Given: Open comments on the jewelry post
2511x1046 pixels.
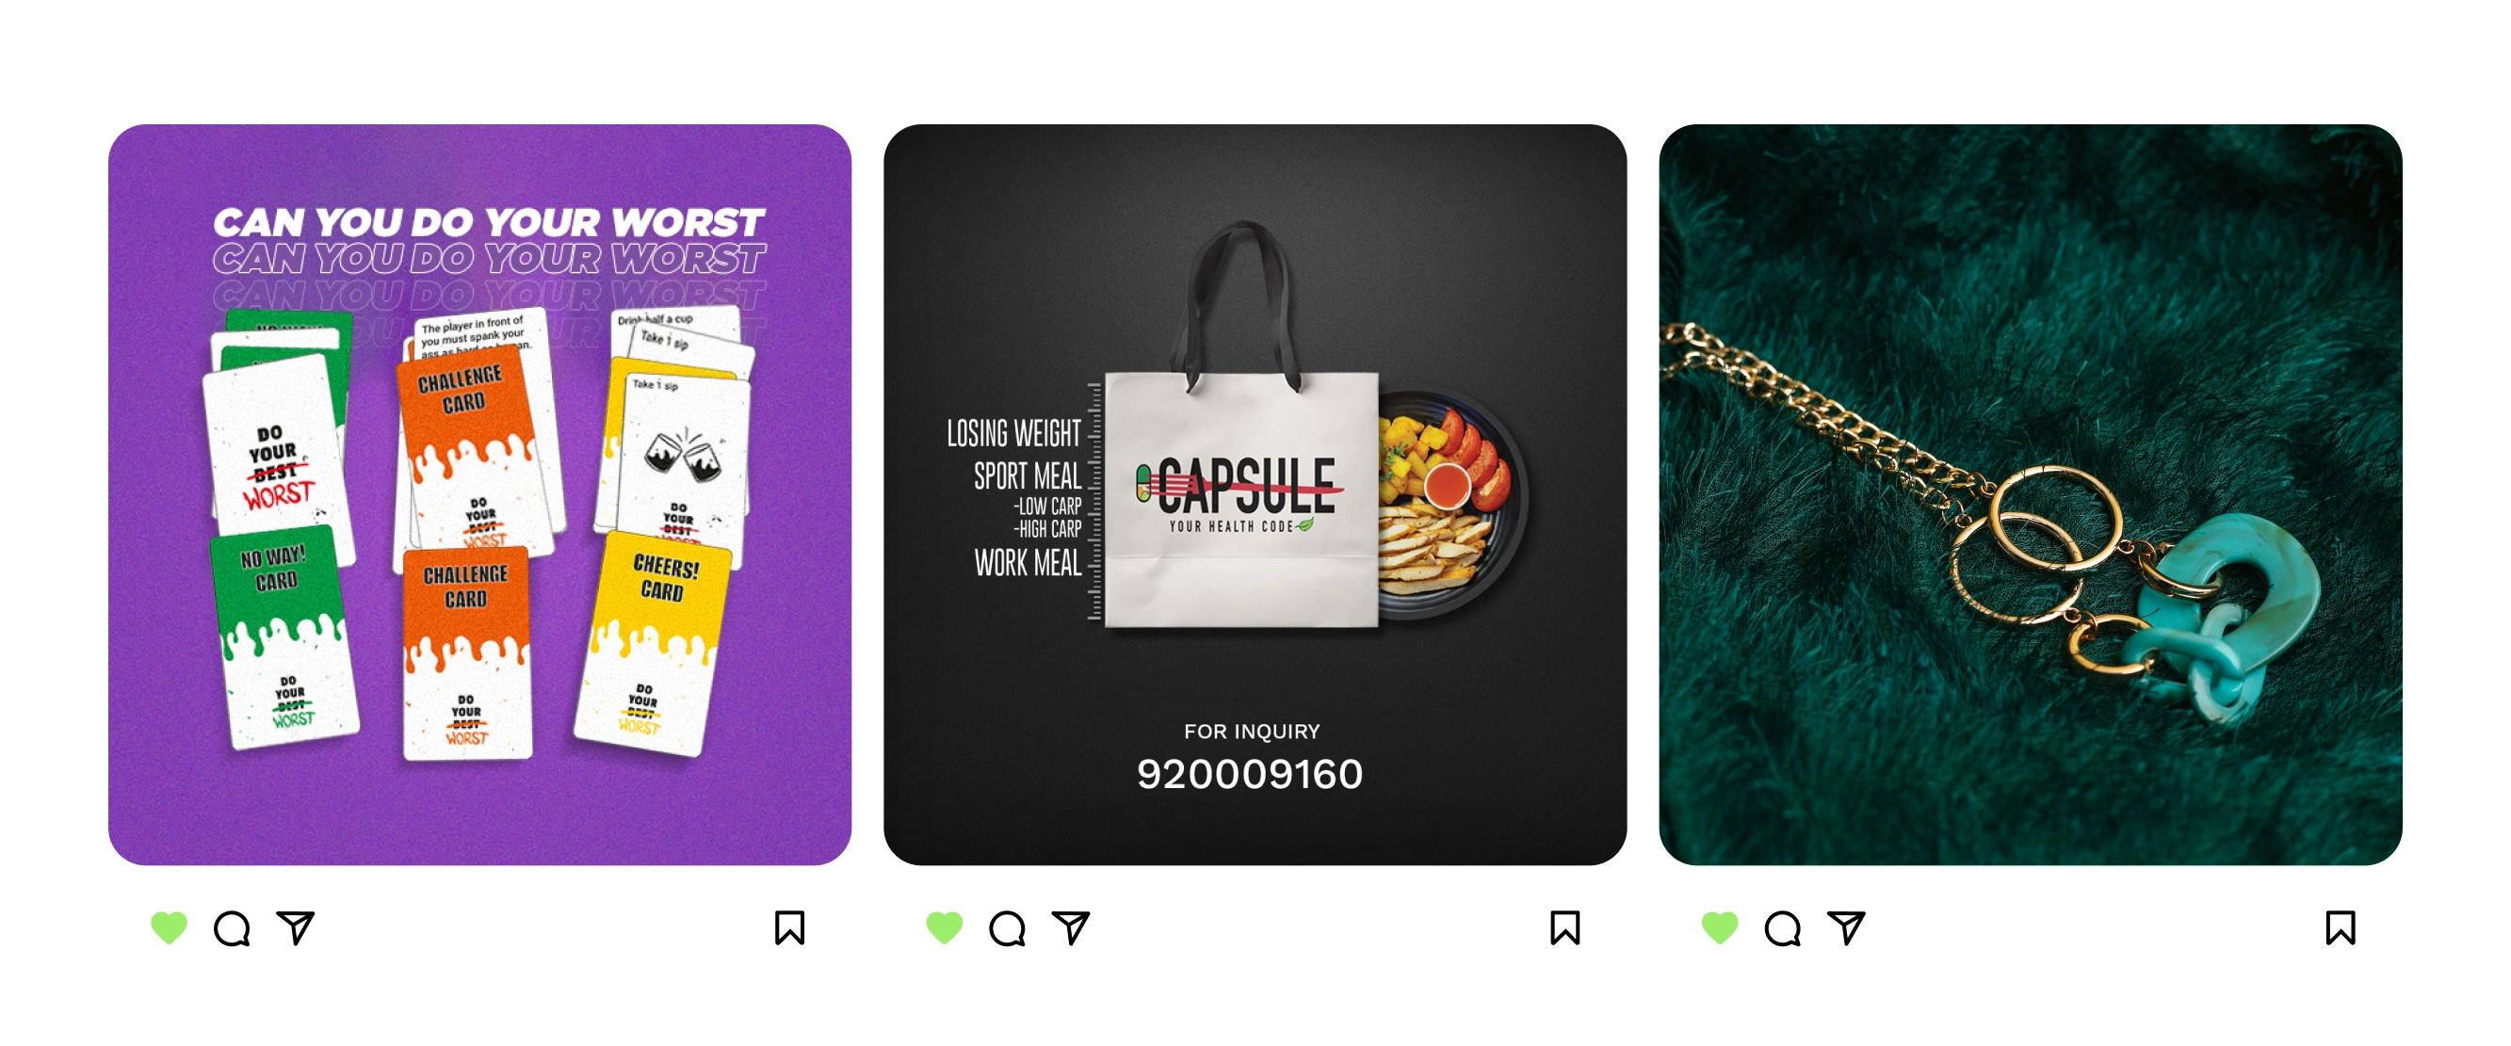Looking at the screenshot, I should click(1783, 928).
